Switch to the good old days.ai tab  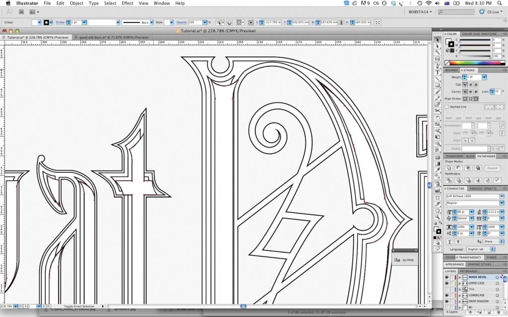click(114, 37)
